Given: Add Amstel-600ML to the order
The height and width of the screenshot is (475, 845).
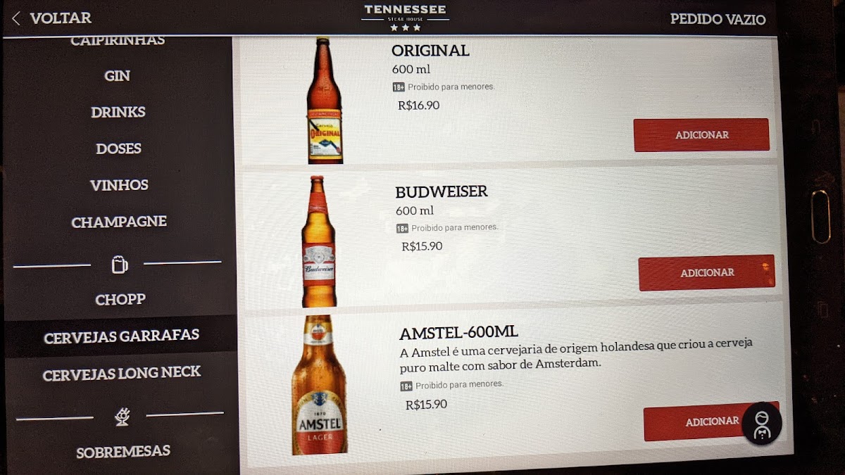Looking at the screenshot, I should [x=711, y=422].
